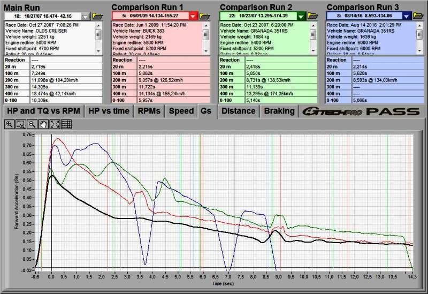Image resolution: width=428 pixels, height=294 pixels.
Task: Open the Braking tab
Action: 279,111
